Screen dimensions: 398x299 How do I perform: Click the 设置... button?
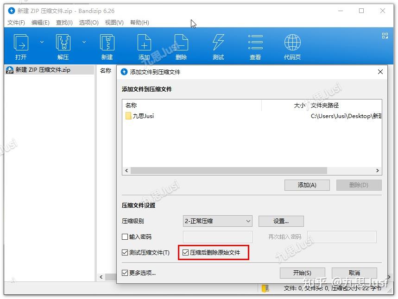281,221
